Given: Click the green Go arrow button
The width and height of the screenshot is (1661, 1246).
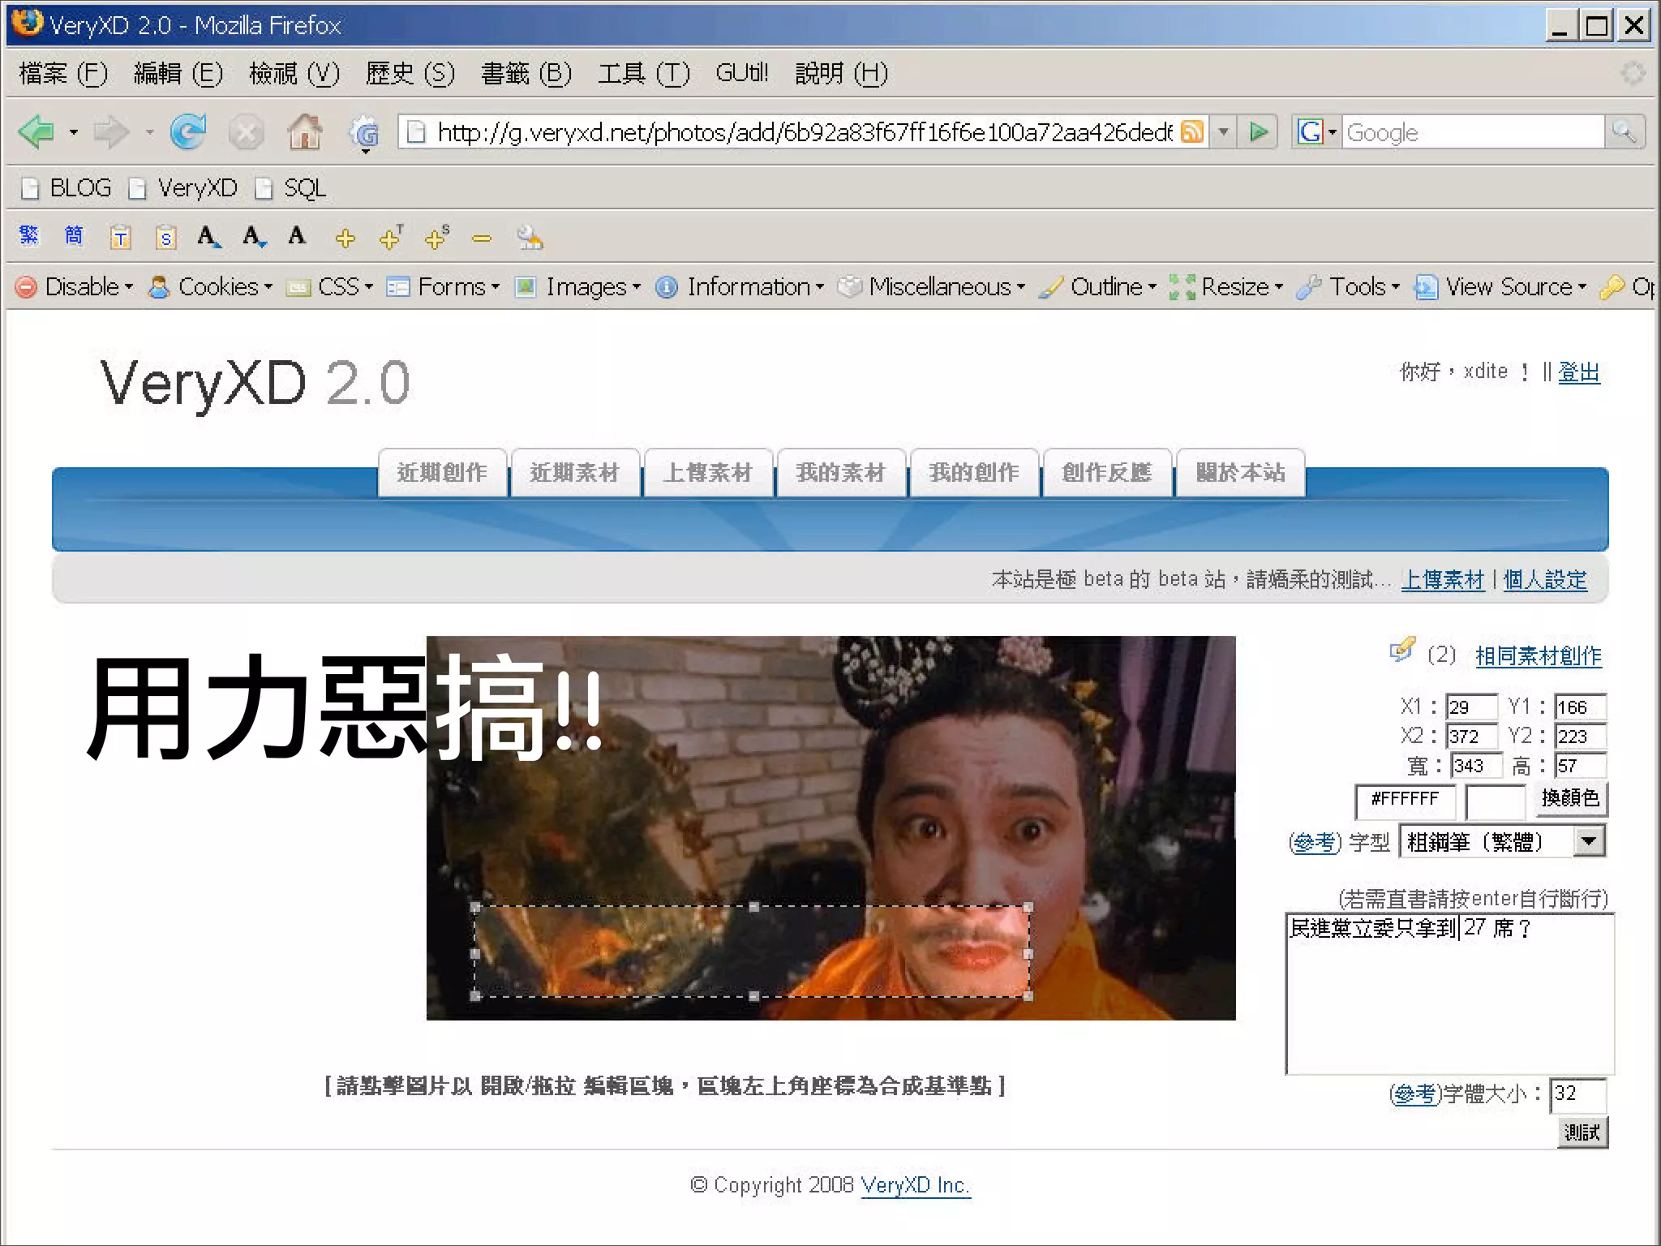Looking at the screenshot, I should pyautogui.click(x=1259, y=131).
